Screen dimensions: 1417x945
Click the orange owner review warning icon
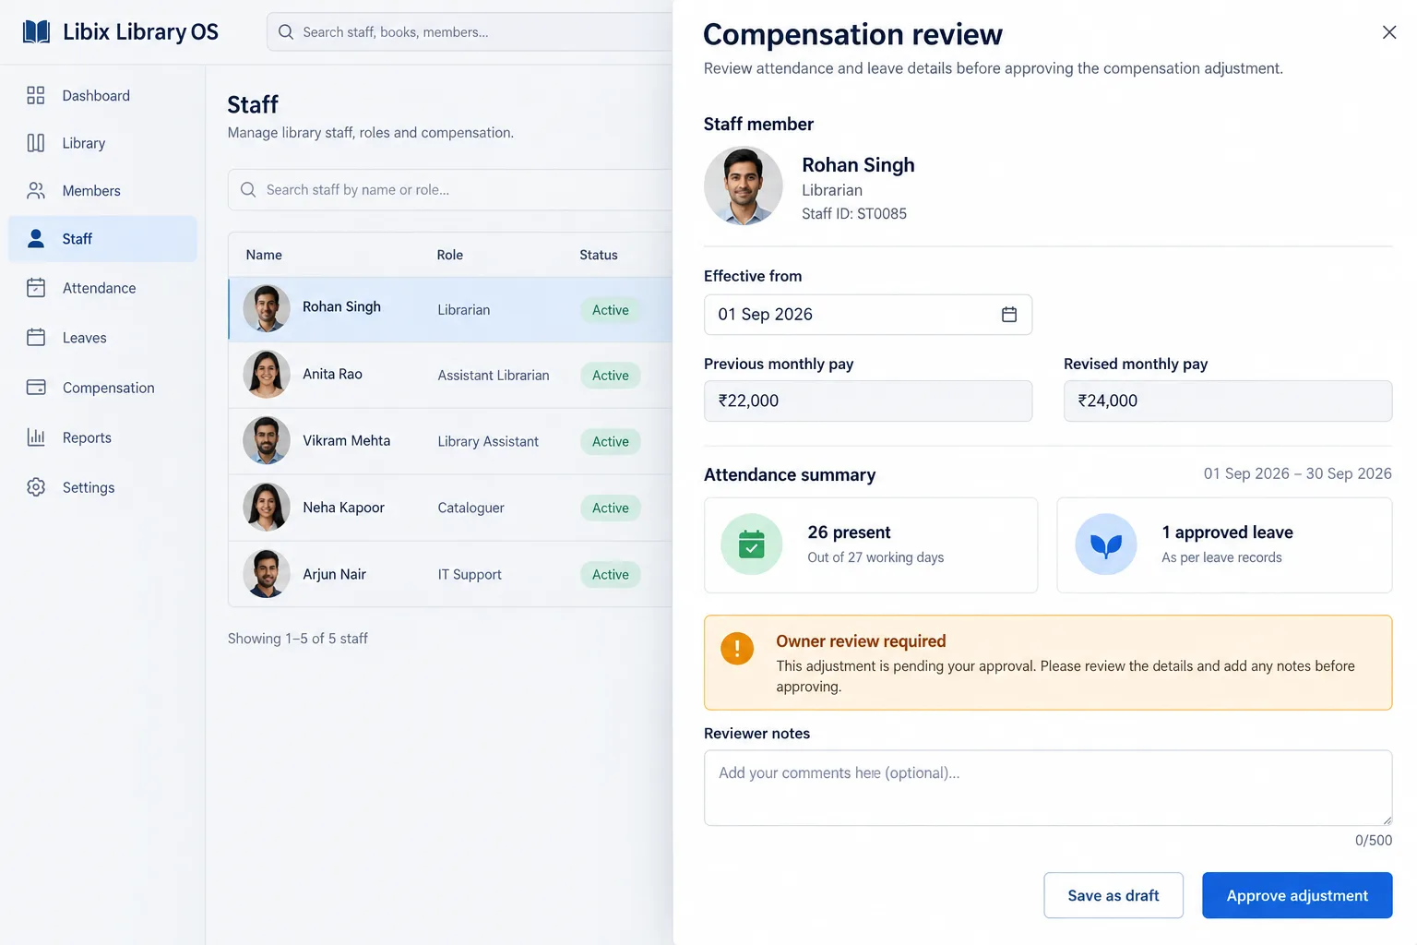[x=737, y=649]
